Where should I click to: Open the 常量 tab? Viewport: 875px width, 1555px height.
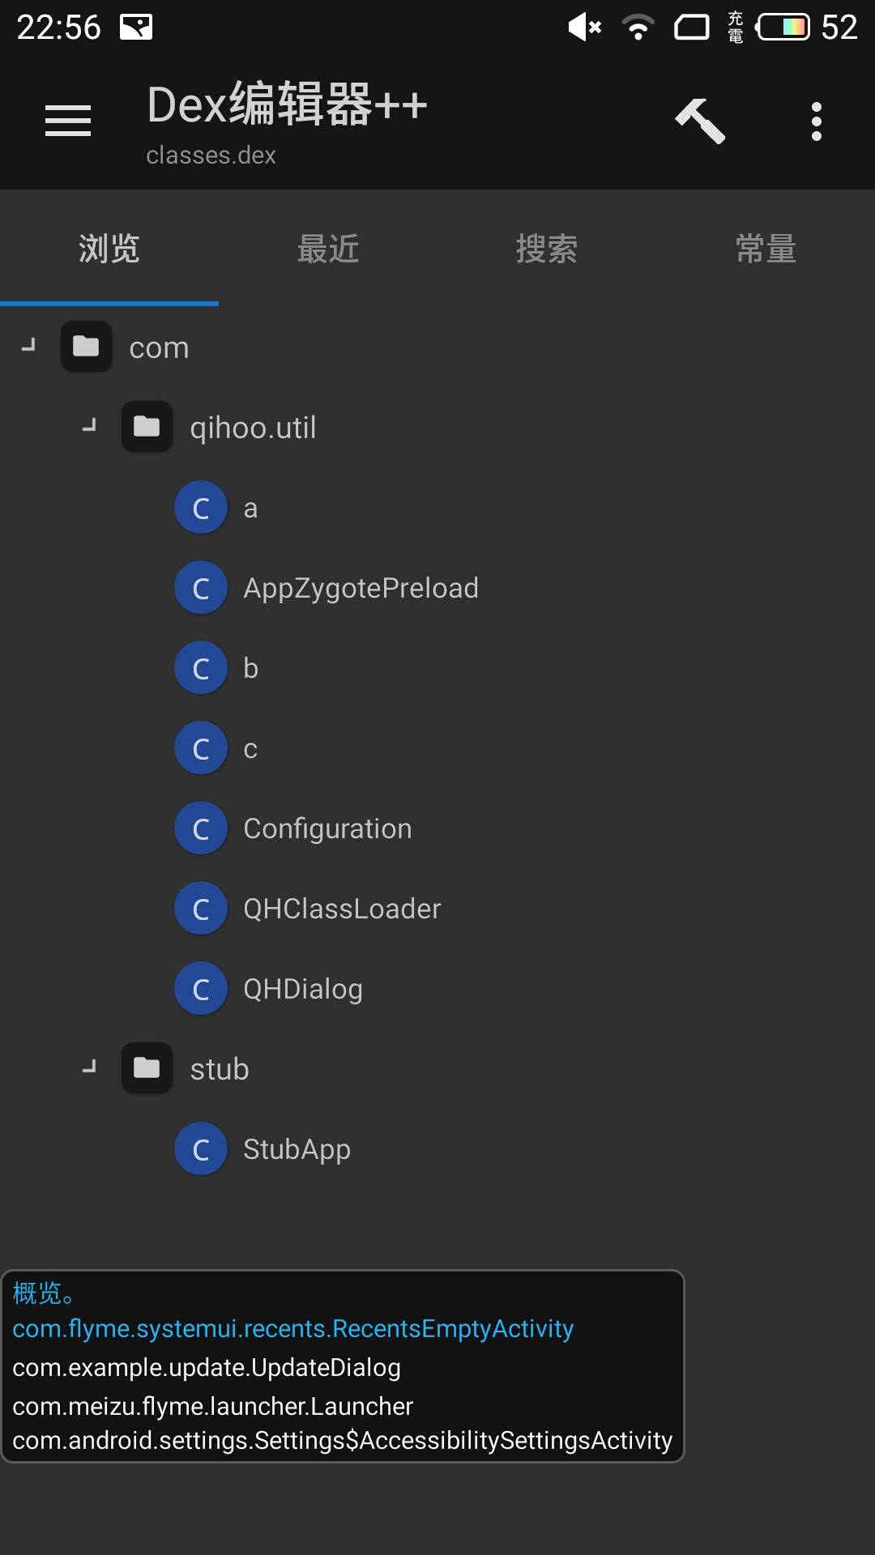(766, 249)
